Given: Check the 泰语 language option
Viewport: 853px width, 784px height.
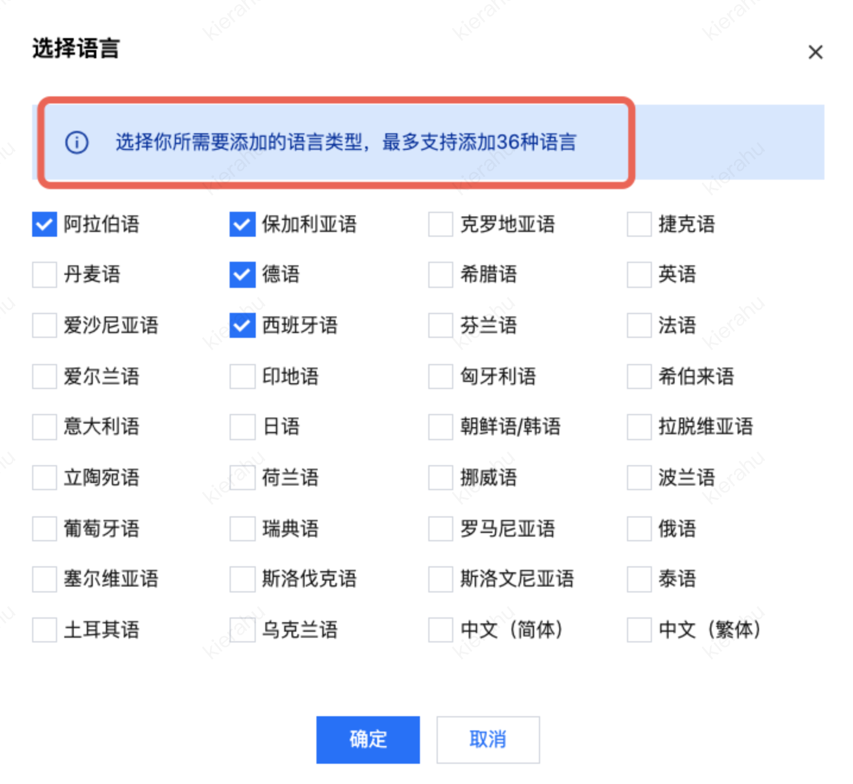Looking at the screenshot, I should coord(639,579).
